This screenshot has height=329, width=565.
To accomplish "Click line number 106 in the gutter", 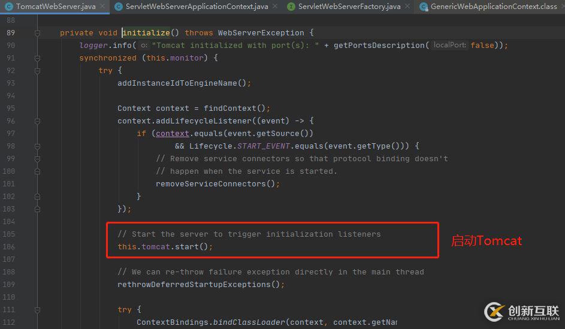I will (x=8, y=246).
